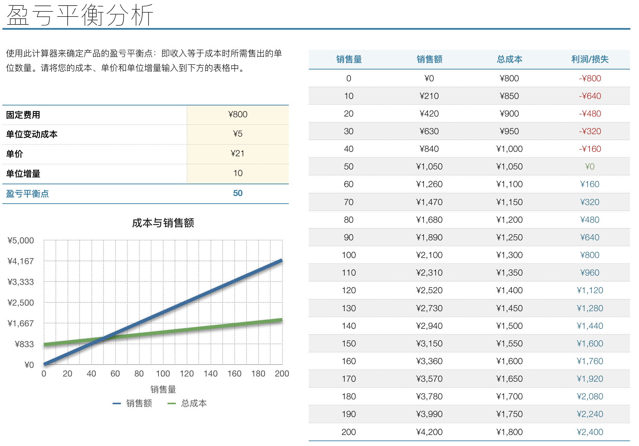Click the 销售额 column header in the table
The height and width of the screenshot is (446, 639).
point(429,59)
